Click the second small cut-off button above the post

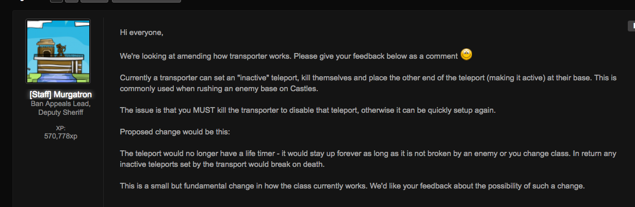click(x=72, y=1)
